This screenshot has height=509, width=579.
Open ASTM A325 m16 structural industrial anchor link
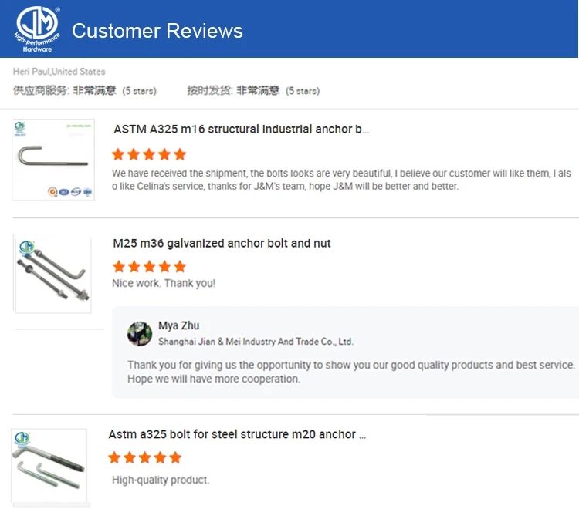(x=241, y=130)
